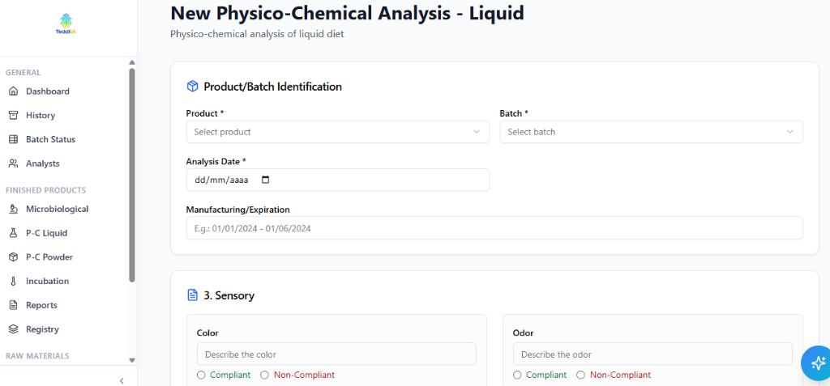
Task: Click the Microbiological microscope icon
Action: [14, 209]
